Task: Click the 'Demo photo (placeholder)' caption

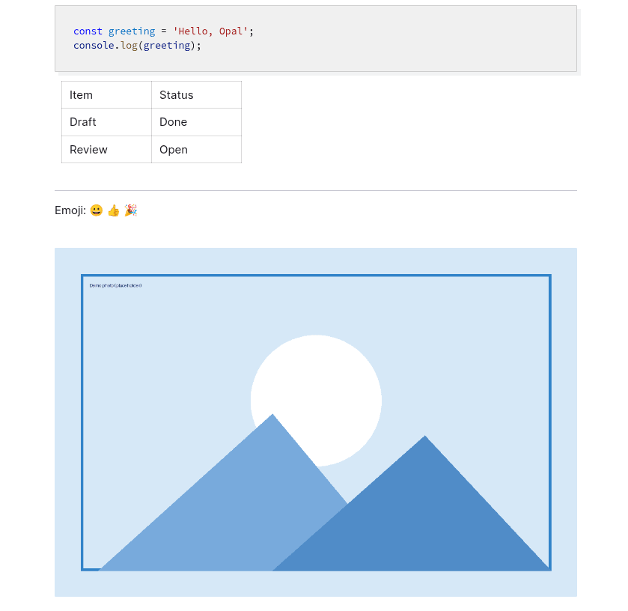Action: 115,286
